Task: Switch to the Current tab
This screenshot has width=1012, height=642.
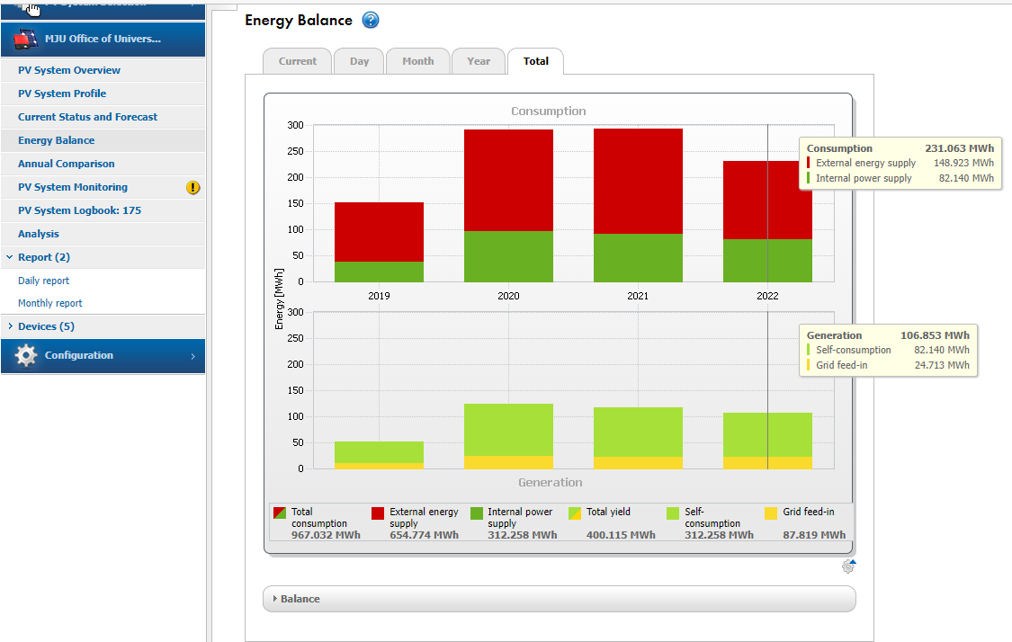Action: [297, 61]
